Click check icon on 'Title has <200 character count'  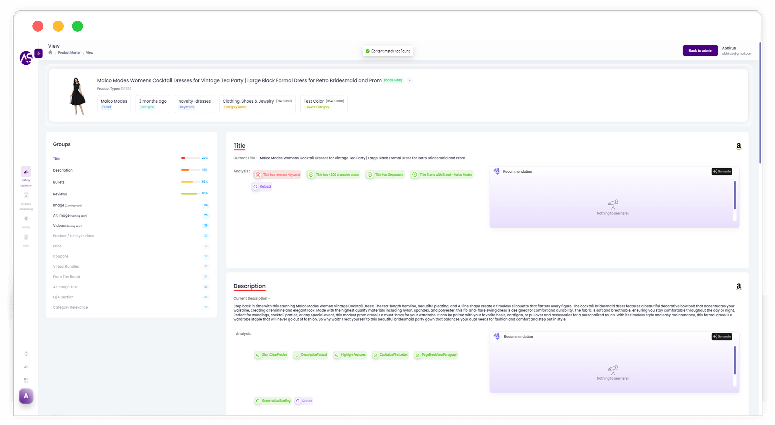point(311,174)
